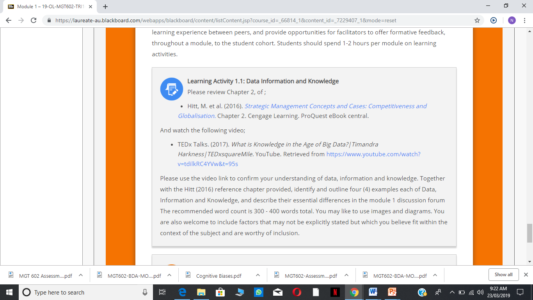Open the YouTube video link
This screenshot has width=533, height=300.
tap(299, 159)
